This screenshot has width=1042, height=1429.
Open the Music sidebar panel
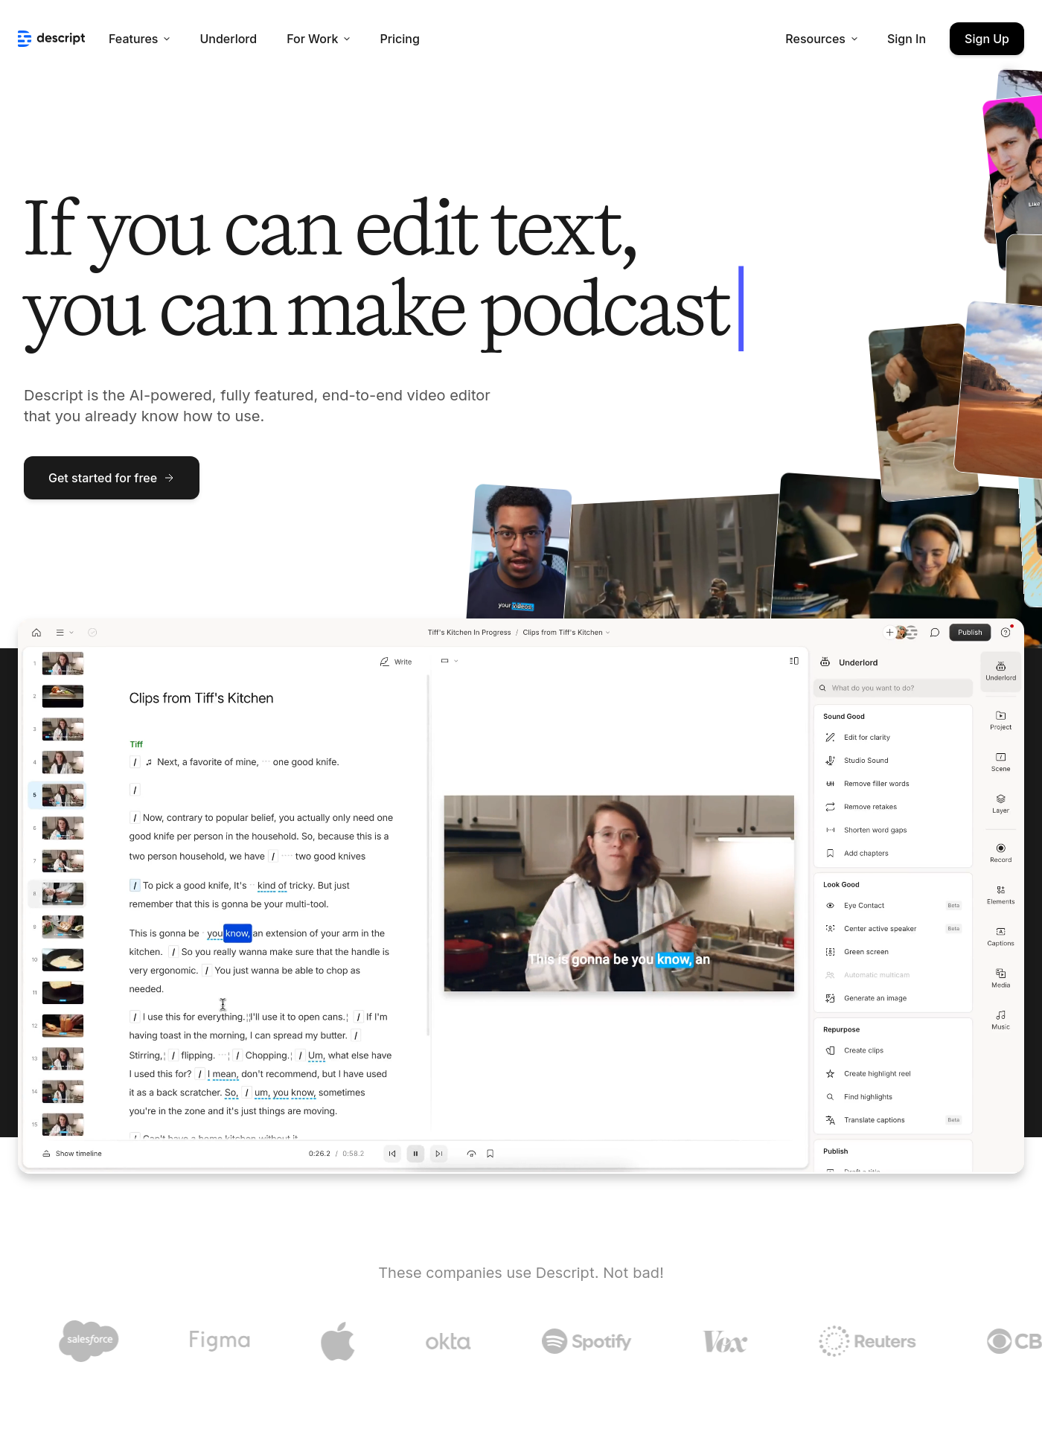[x=1000, y=1020]
